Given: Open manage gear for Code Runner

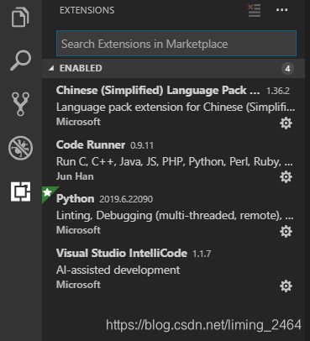Looking at the screenshot, I should click(286, 177).
